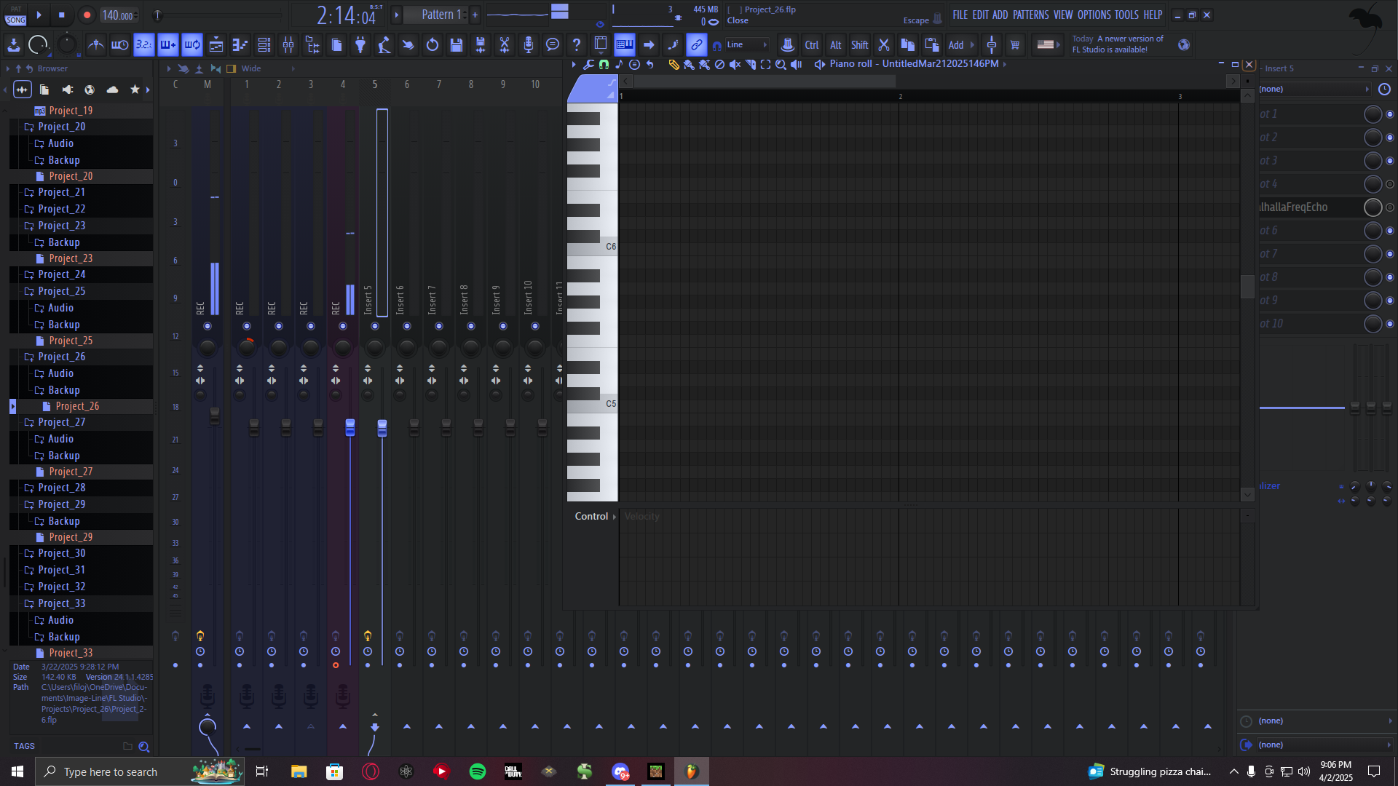The width and height of the screenshot is (1398, 786).
Task: Open the mixer view icon in toolbar
Action: (x=288, y=45)
